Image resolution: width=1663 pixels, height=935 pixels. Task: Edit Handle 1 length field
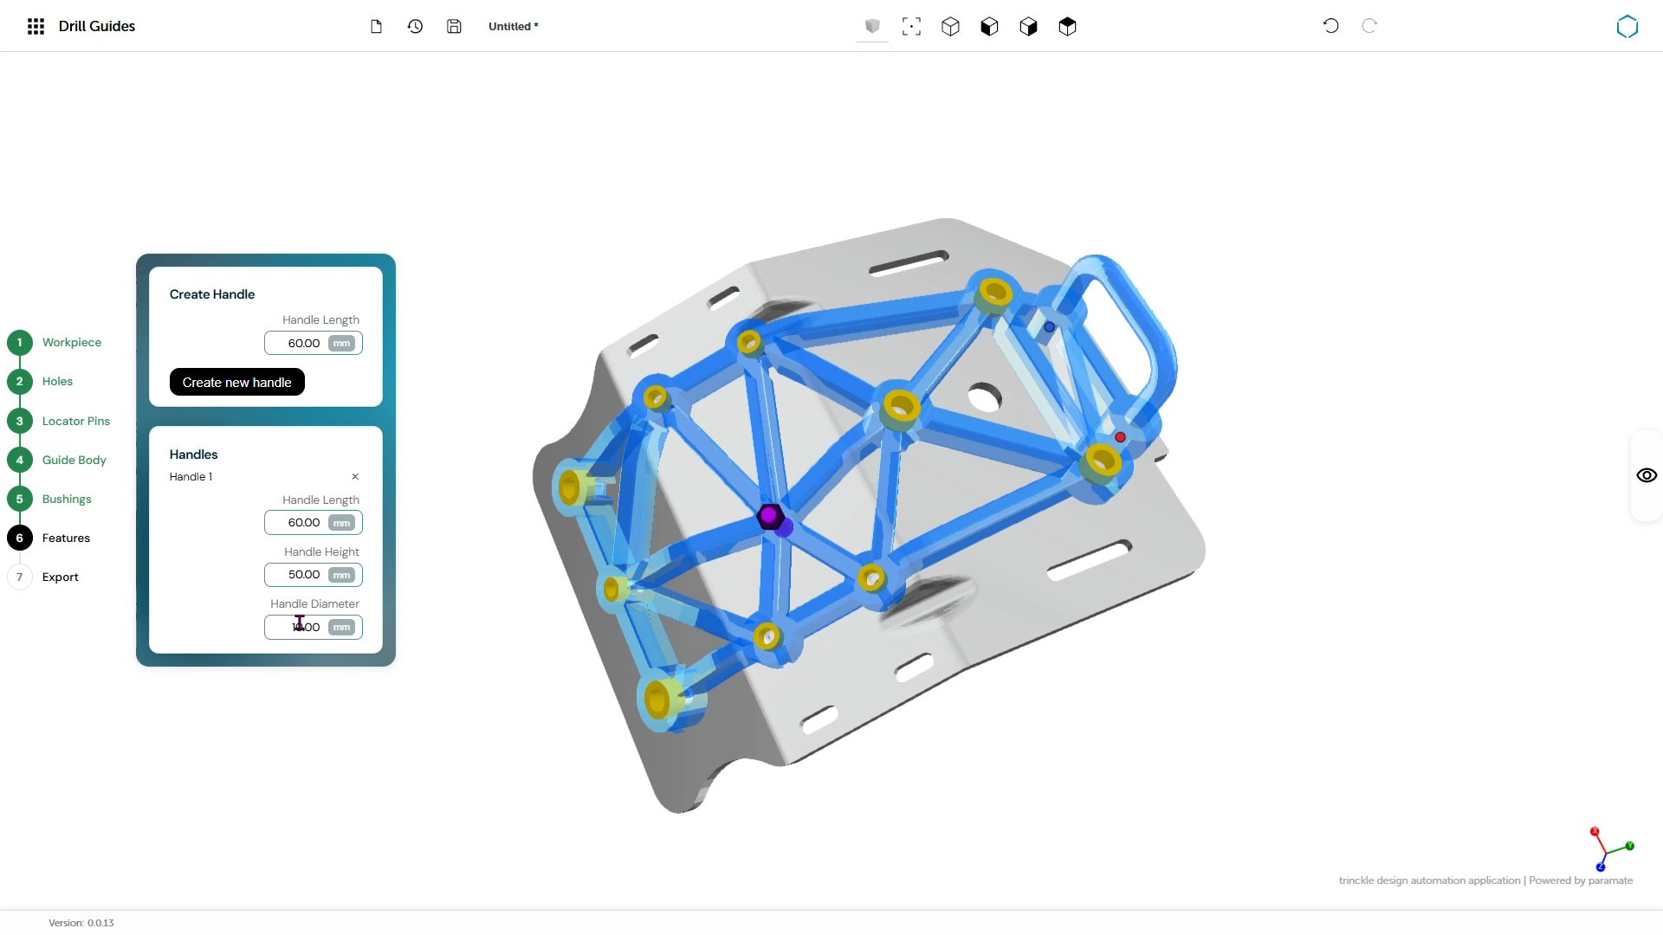pos(313,523)
